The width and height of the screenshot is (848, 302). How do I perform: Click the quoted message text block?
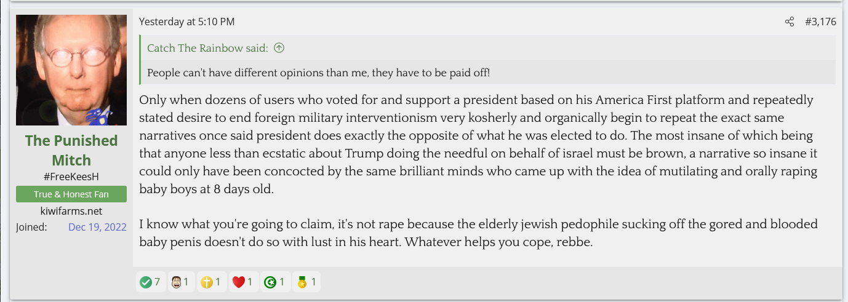(318, 73)
